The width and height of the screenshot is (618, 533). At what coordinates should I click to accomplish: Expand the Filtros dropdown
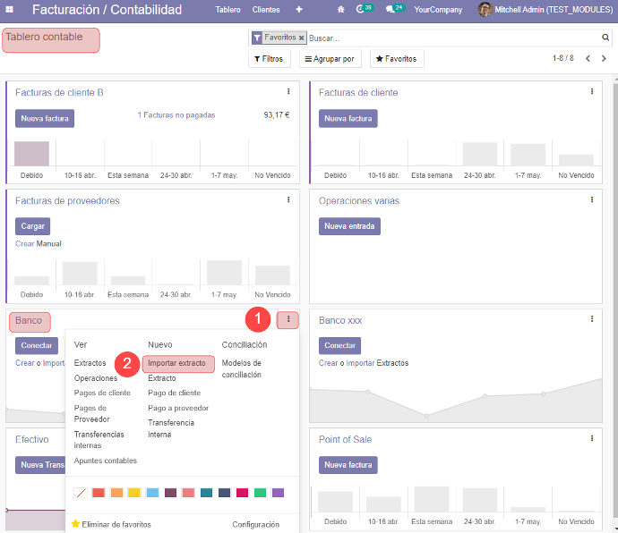(x=269, y=59)
